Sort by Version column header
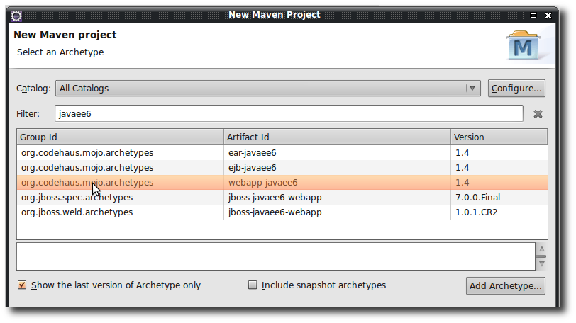 (499, 137)
